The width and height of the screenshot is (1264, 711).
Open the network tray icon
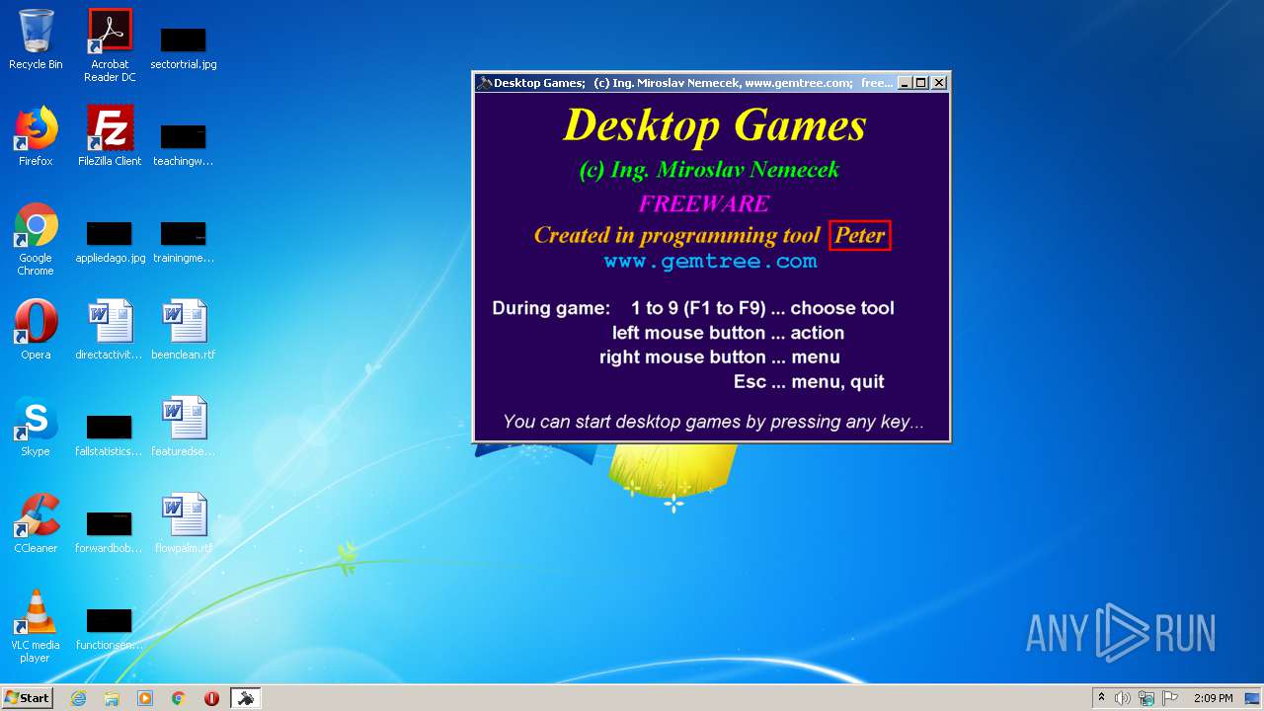(1146, 698)
